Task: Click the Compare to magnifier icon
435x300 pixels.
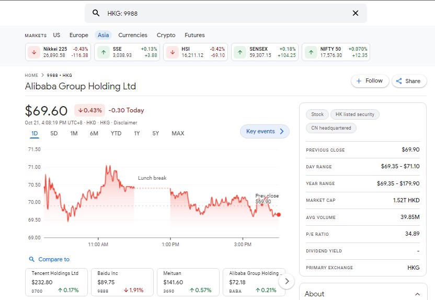Action: (x=32, y=259)
